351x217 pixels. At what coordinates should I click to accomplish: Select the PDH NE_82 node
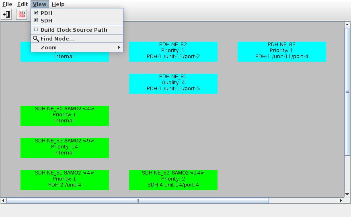pyautogui.click(x=173, y=51)
